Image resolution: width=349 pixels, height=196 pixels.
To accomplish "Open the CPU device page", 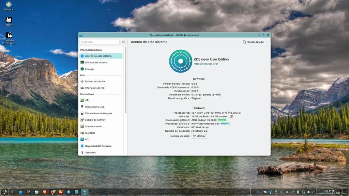I will point(101,100).
